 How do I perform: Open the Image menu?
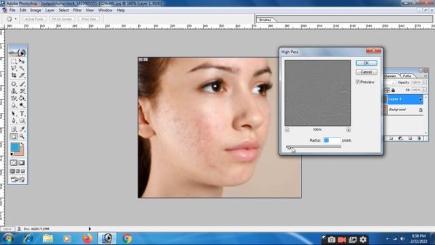coord(35,10)
